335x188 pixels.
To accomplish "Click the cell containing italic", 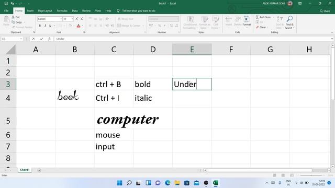I will [153, 99].
